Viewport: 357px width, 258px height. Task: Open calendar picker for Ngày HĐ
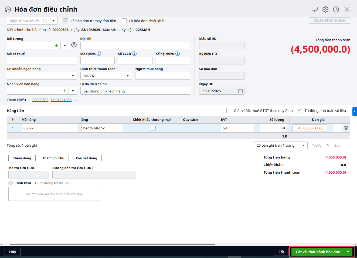[x=240, y=91]
